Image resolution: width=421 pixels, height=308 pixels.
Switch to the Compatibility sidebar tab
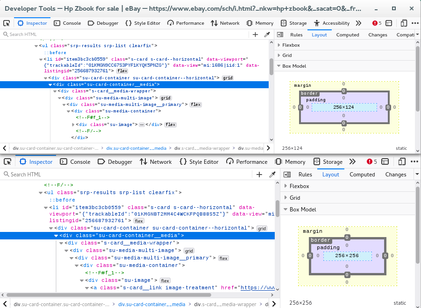405,35
